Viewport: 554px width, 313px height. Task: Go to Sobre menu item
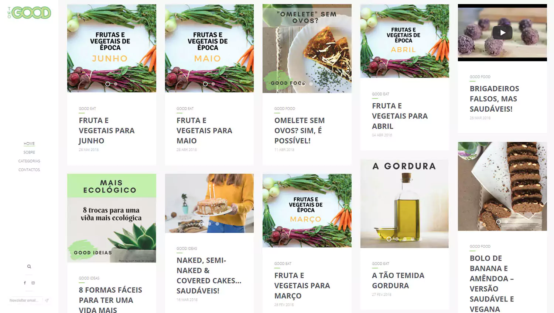pyautogui.click(x=29, y=152)
